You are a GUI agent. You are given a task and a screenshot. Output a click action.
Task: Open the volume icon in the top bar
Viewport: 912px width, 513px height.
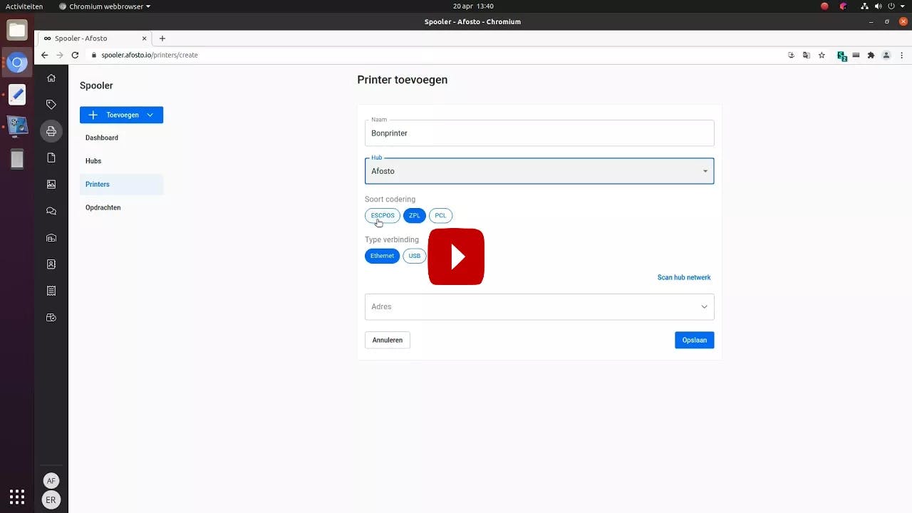coord(879,6)
